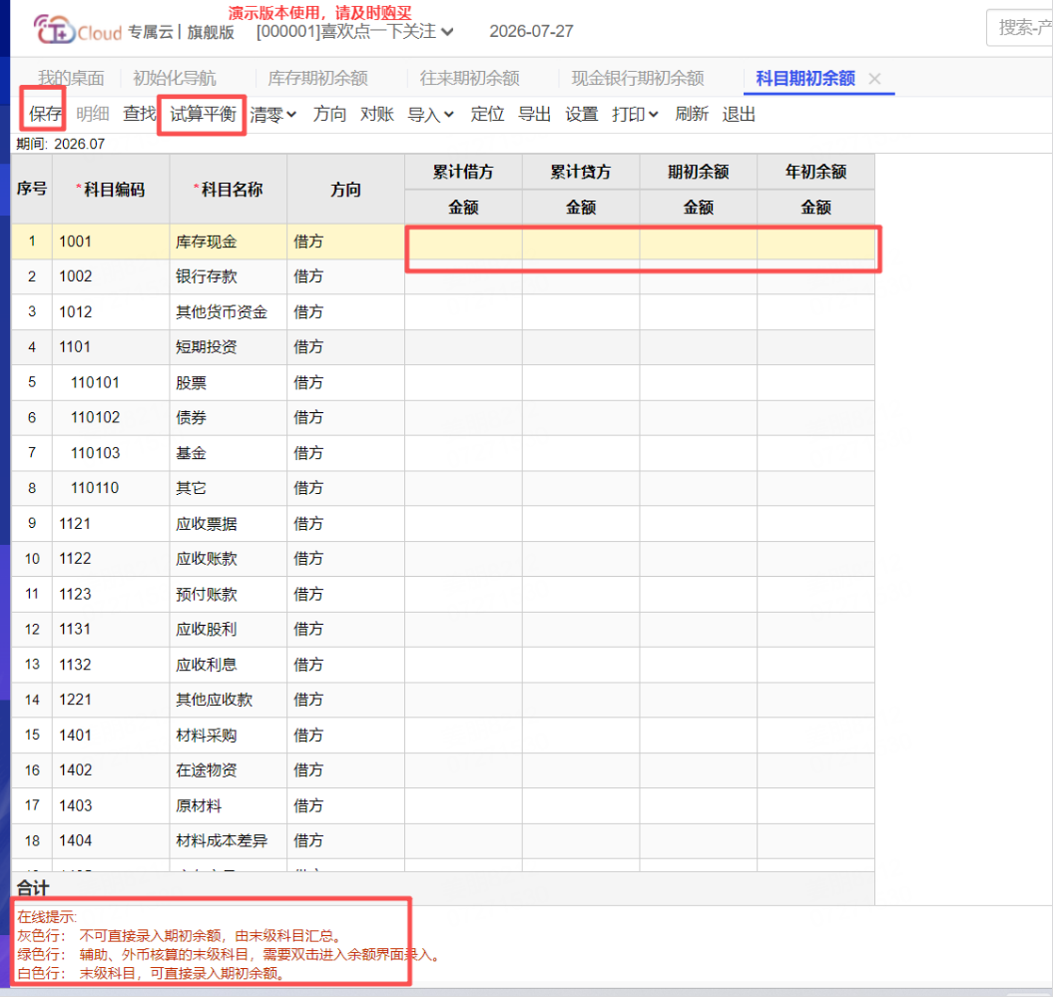Click 保存 in the toolbar

46,114
